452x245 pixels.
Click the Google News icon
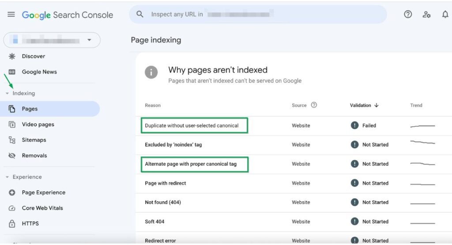tap(12, 72)
